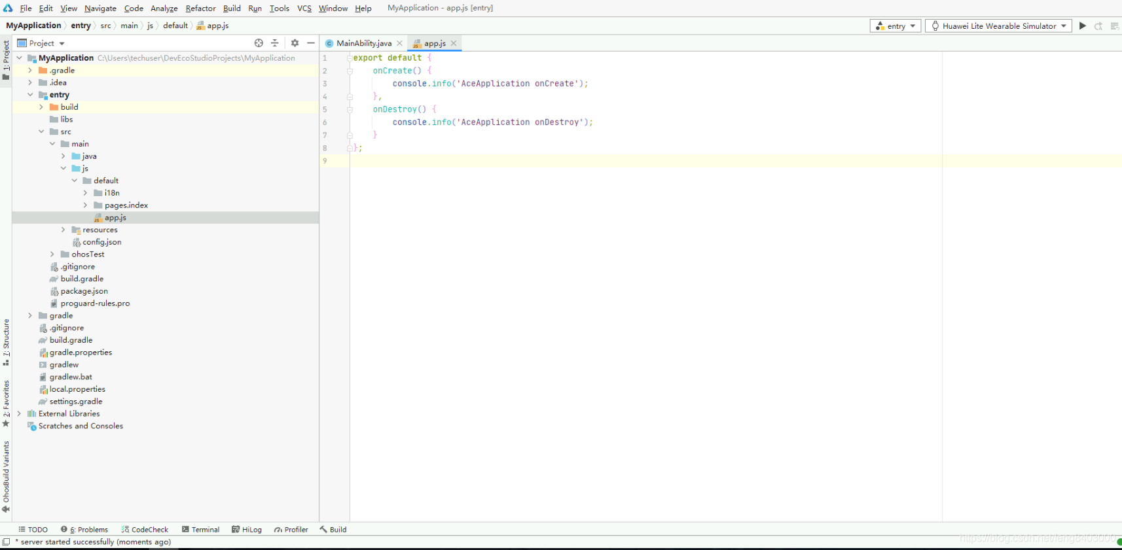
Task: Expand the resources folder
Action: 63,230
